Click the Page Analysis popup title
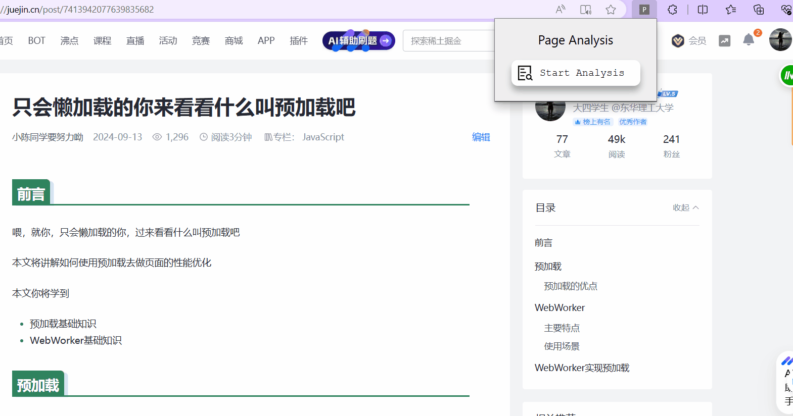The image size is (793, 416). [x=576, y=40]
